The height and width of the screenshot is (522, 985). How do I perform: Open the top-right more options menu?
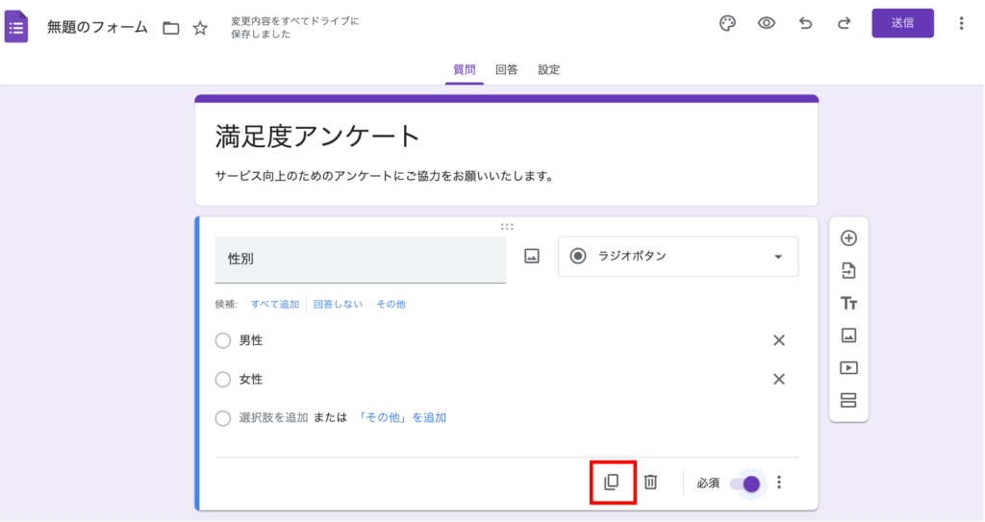point(961,23)
